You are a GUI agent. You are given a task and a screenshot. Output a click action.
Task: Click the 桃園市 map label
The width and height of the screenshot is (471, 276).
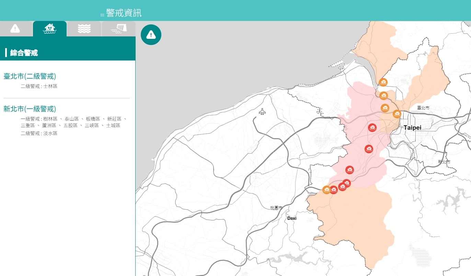point(276,208)
